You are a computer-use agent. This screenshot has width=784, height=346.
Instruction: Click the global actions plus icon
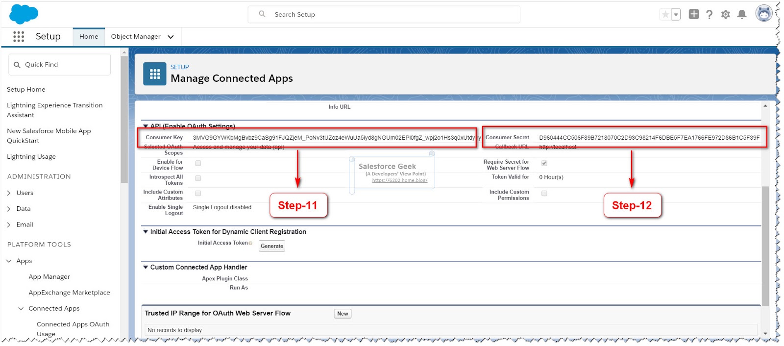(x=694, y=14)
